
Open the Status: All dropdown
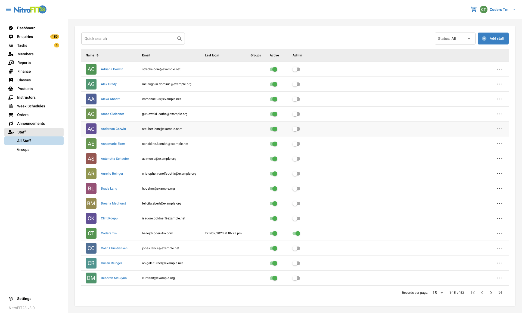pyautogui.click(x=455, y=39)
